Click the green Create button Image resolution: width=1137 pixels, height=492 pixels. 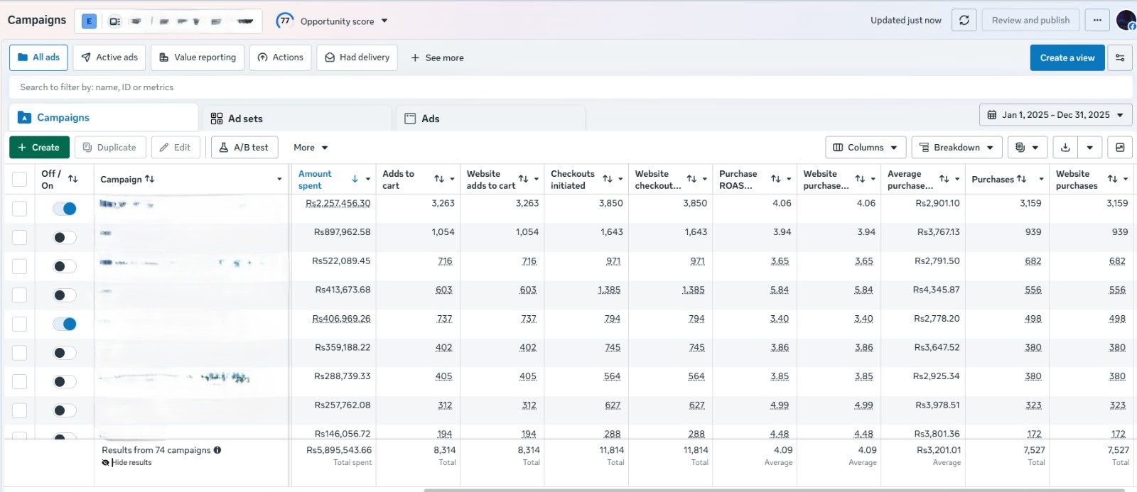(x=39, y=148)
